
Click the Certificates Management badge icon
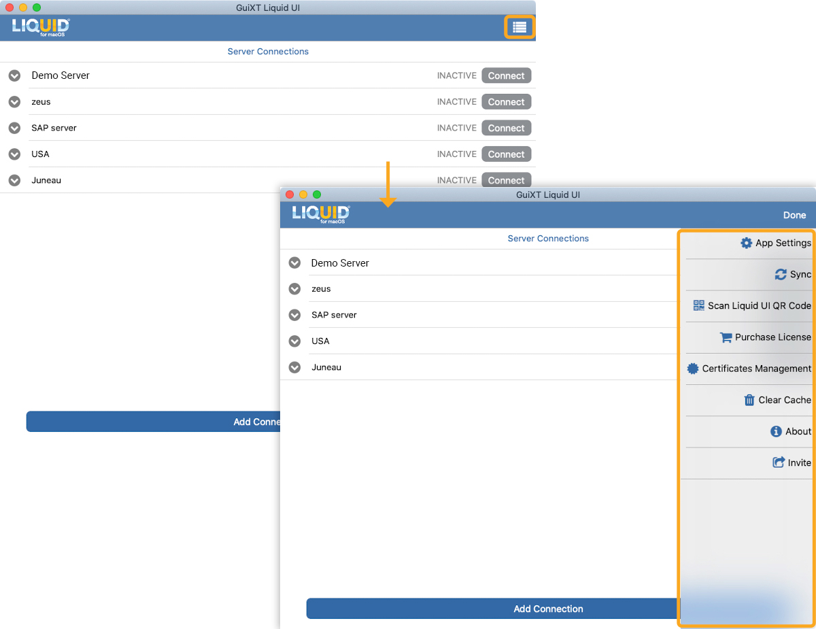click(x=693, y=369)
